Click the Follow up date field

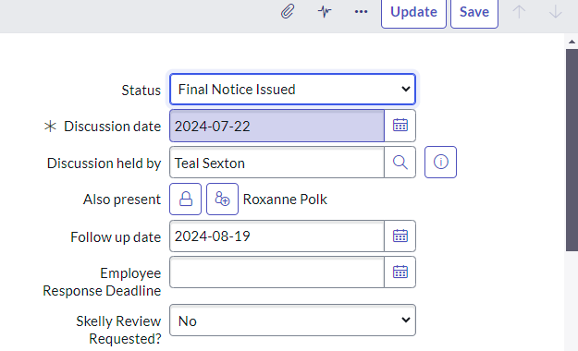click(x=277, y=236)
